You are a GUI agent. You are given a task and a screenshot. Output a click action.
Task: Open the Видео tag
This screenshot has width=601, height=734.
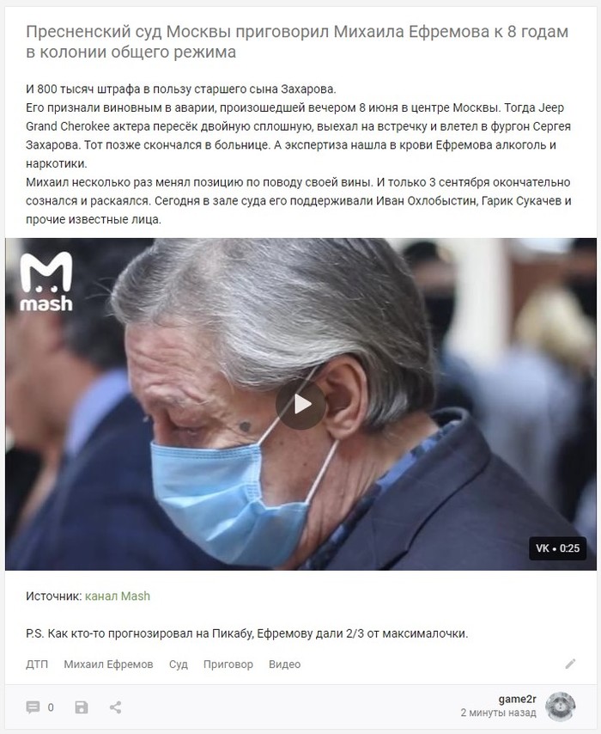pos(284,664)
